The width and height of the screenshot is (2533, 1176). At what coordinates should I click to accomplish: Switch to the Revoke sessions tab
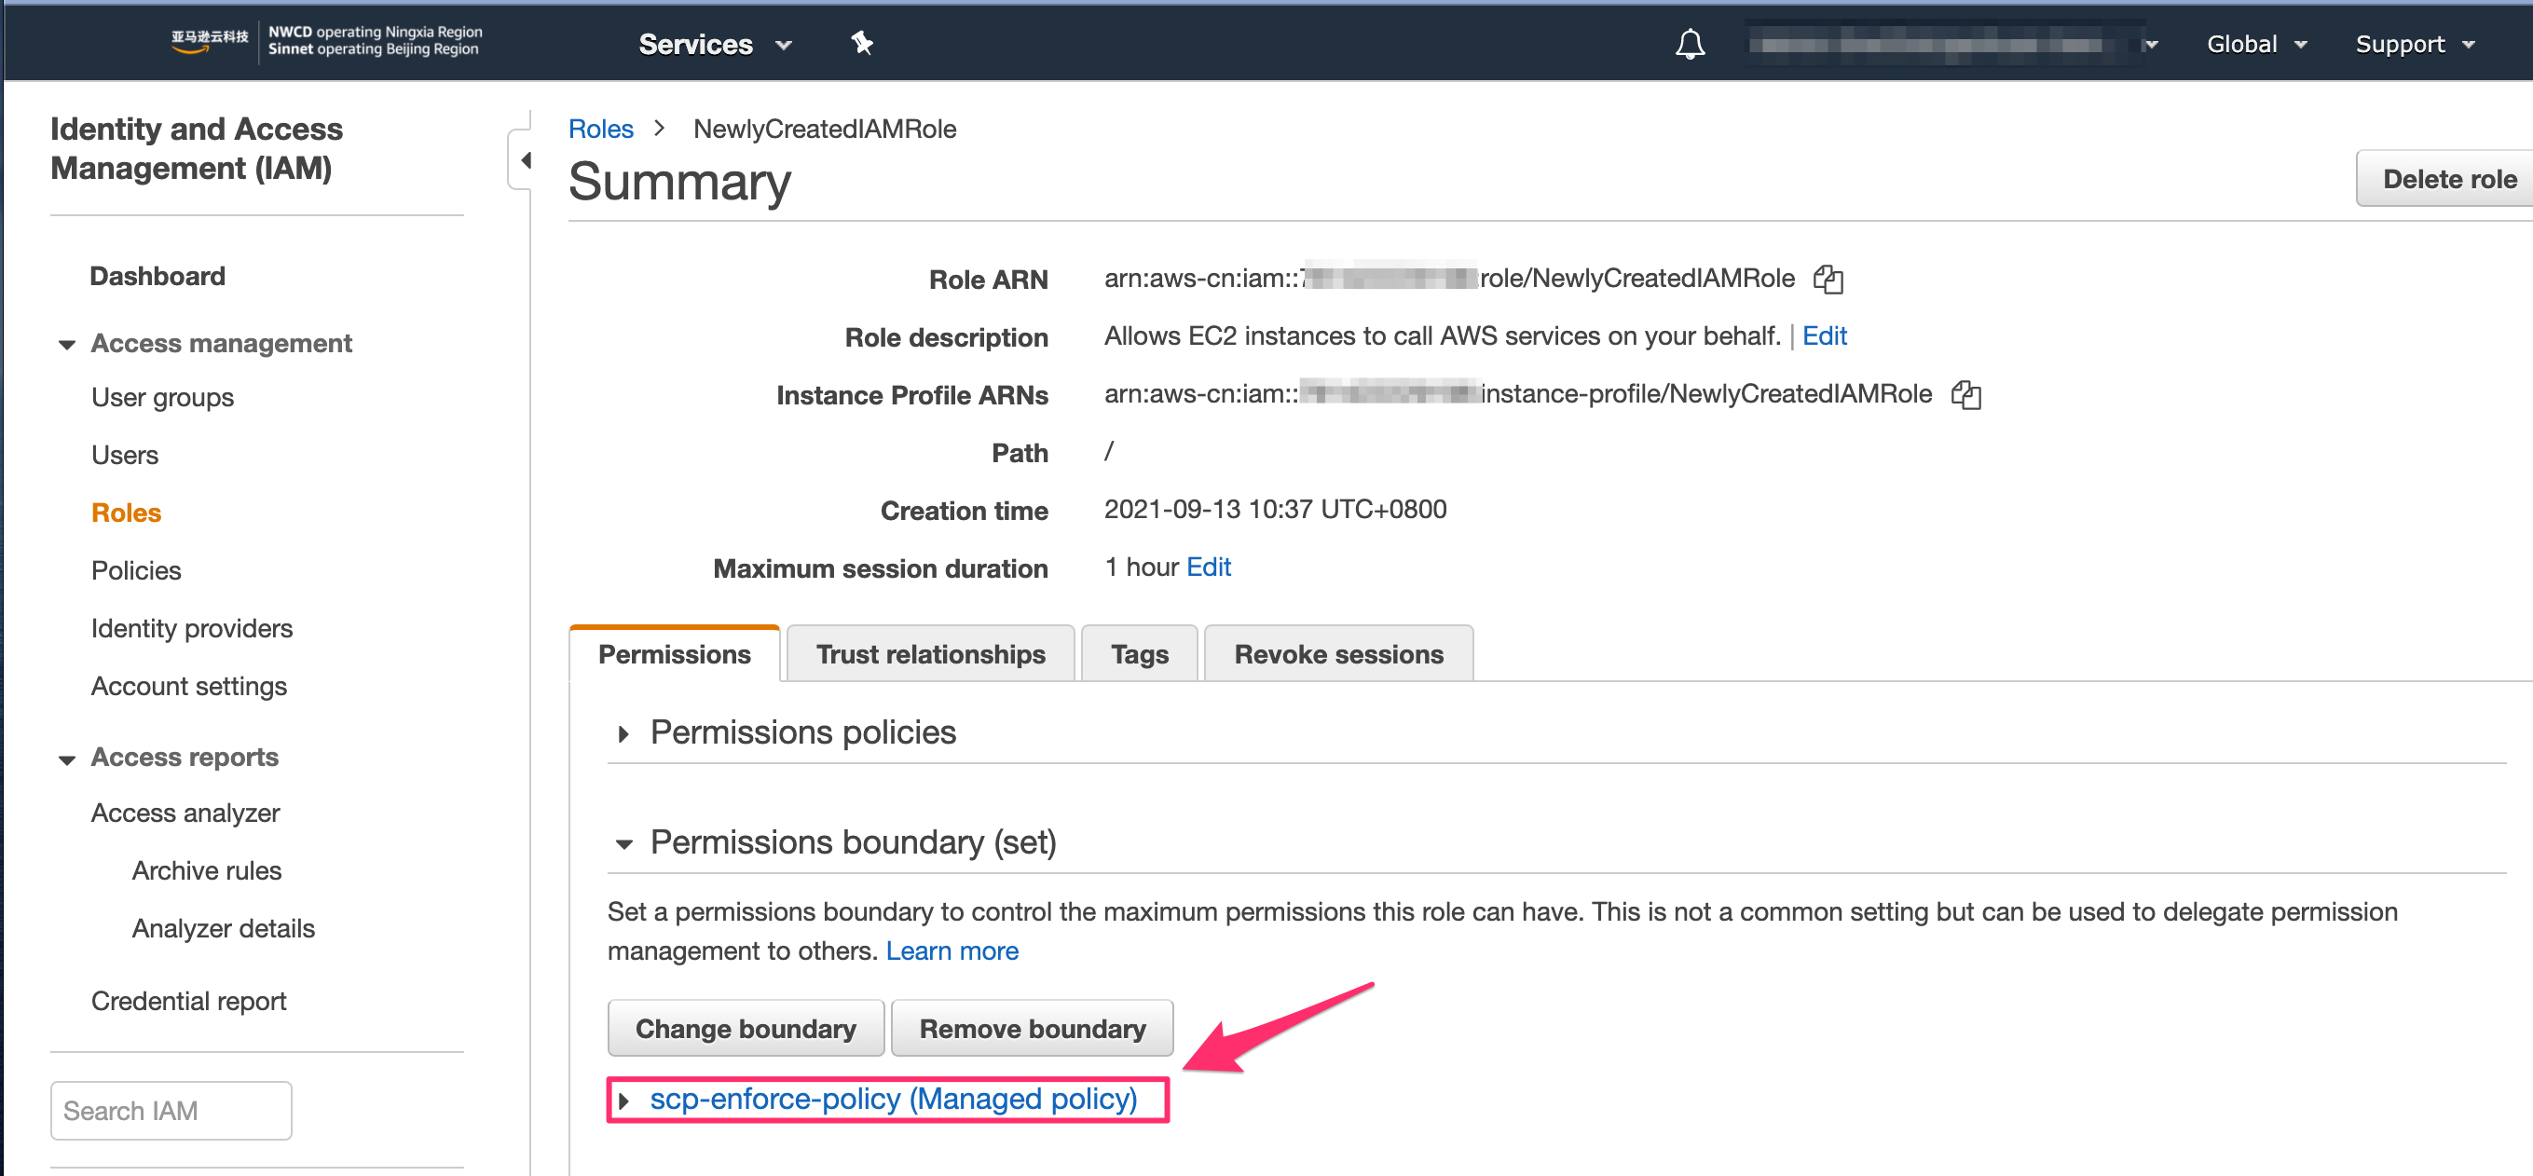(1338, 654)
